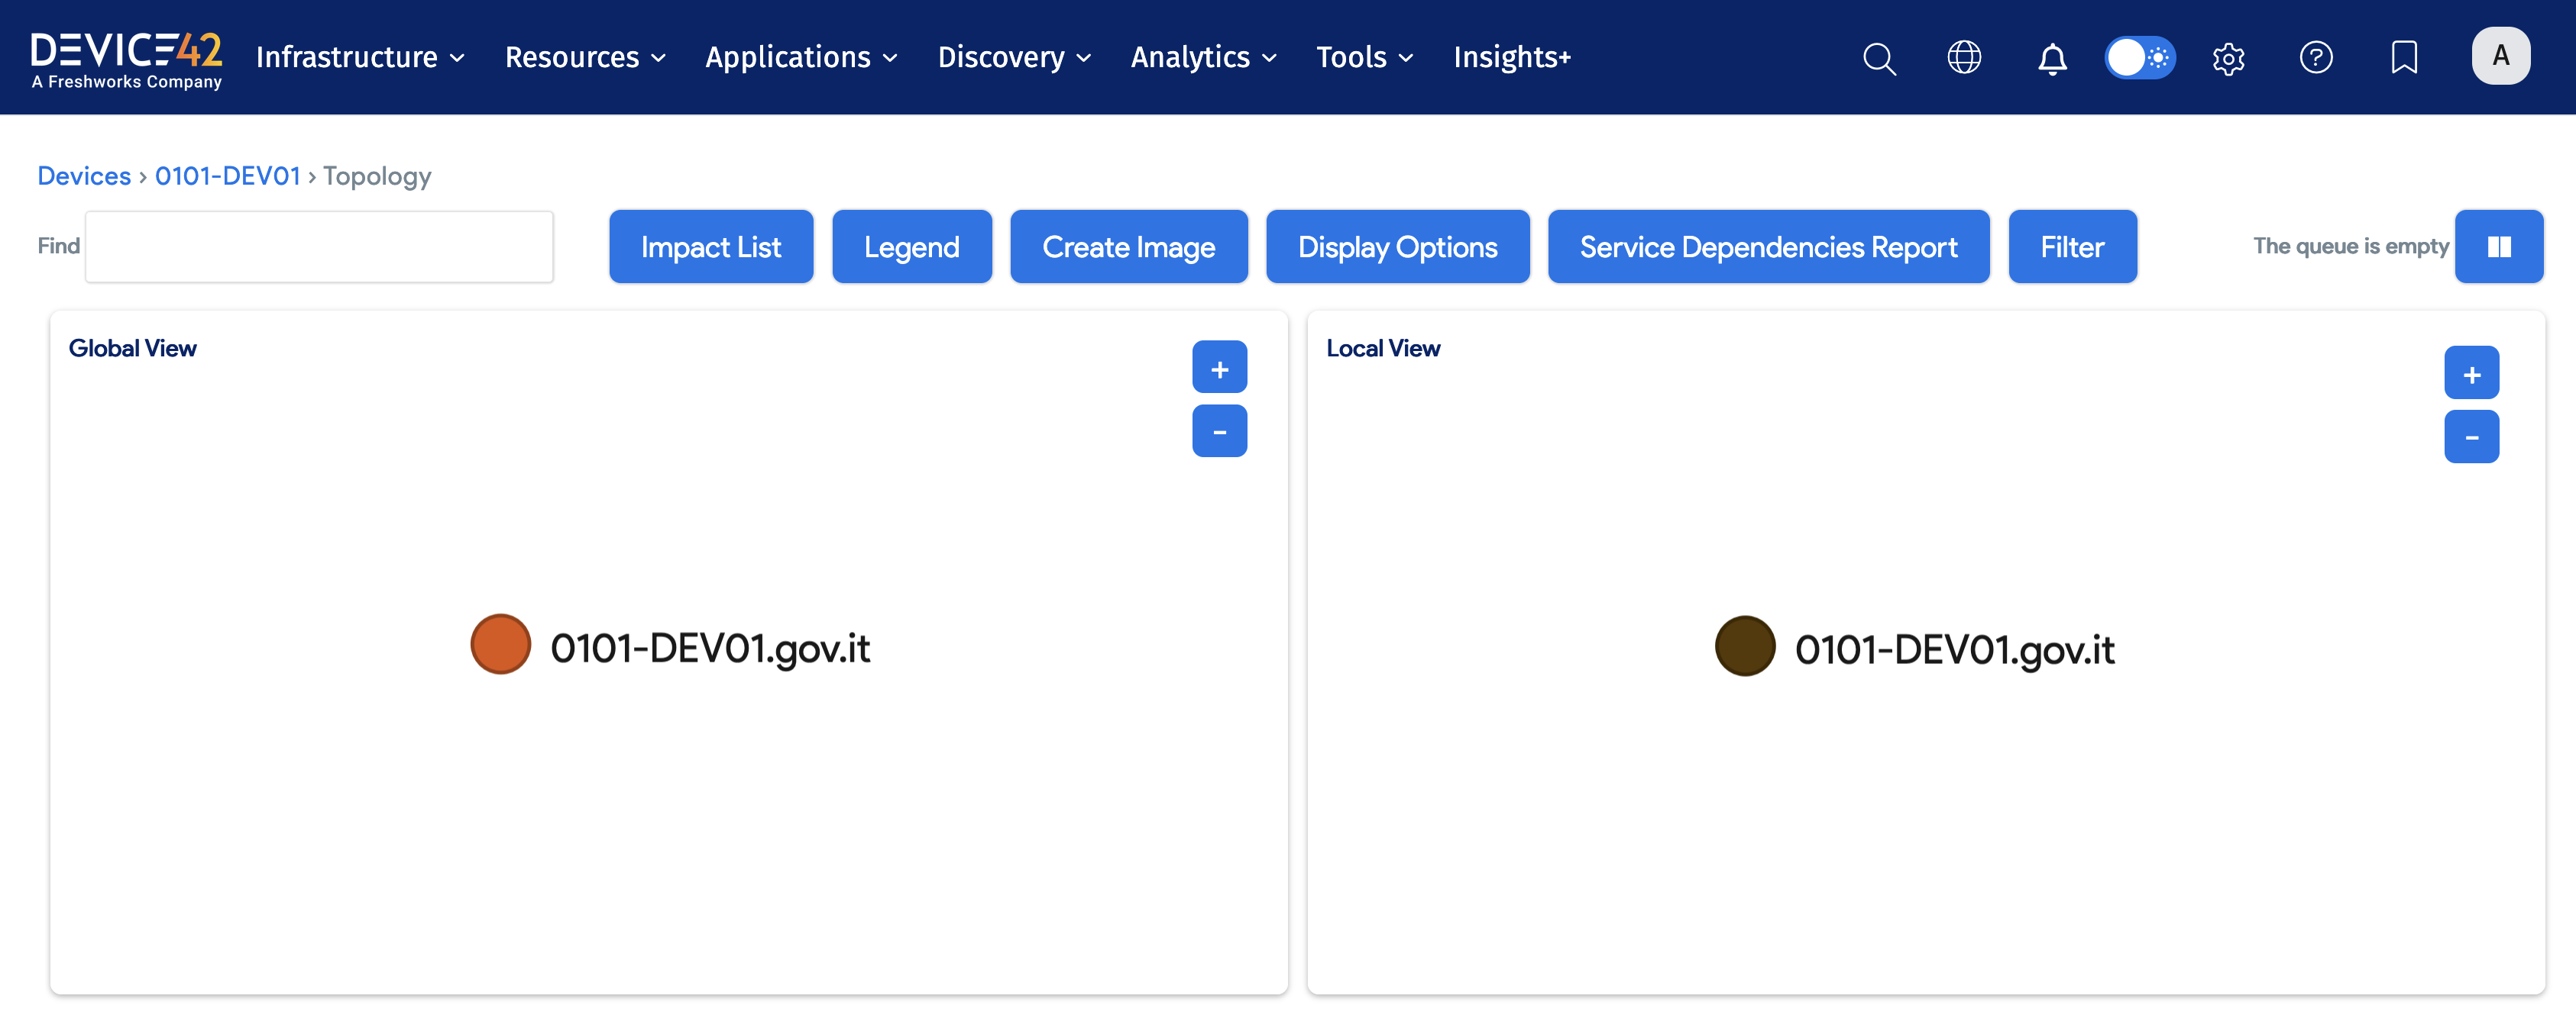Pause the queue with pause icon
Viewport: 2576px width, 1015px height.
(2498, 246)
